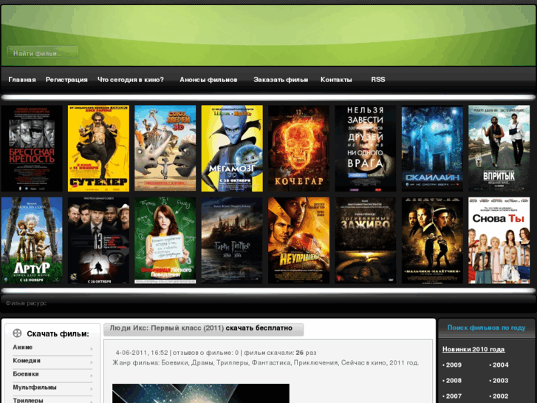This screenshot has width=537, height=403.
Task: Open the Контакты page
Action: click(x=336, y=80)
